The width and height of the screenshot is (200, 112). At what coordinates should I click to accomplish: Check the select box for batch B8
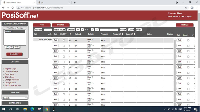point(64,40)
